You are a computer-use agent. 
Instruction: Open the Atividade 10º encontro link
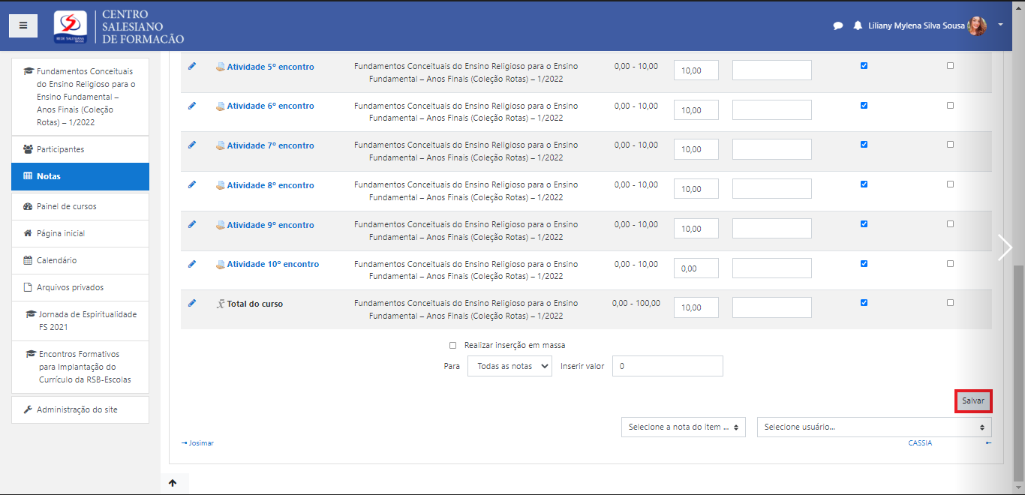click(x=272, y=264)
